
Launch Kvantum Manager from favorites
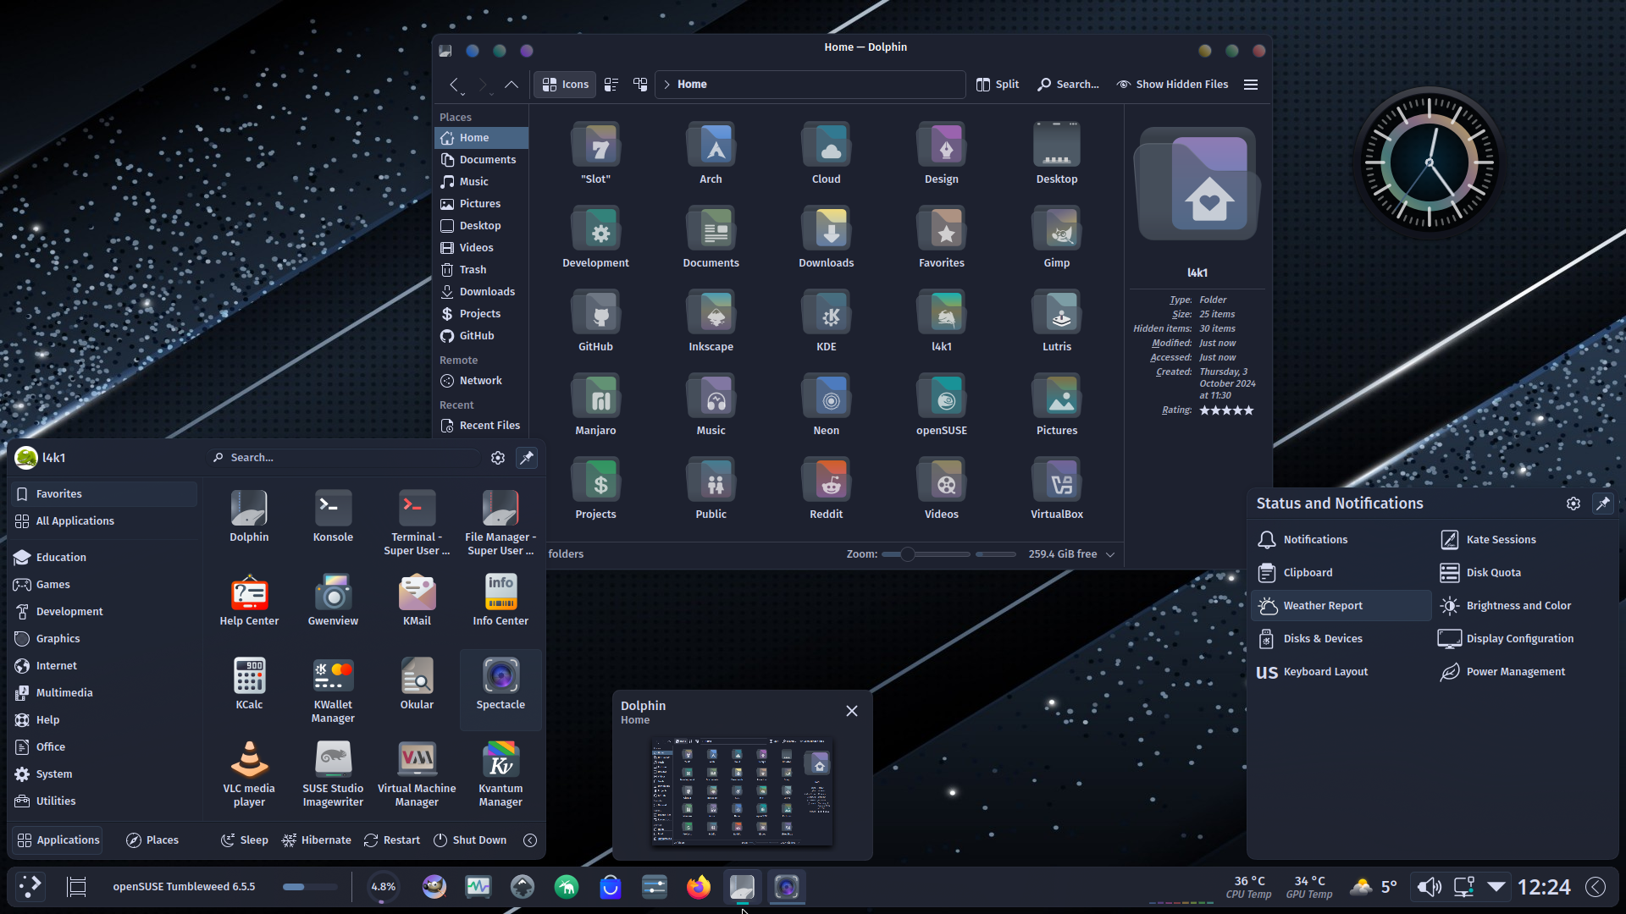pos(501,774)
